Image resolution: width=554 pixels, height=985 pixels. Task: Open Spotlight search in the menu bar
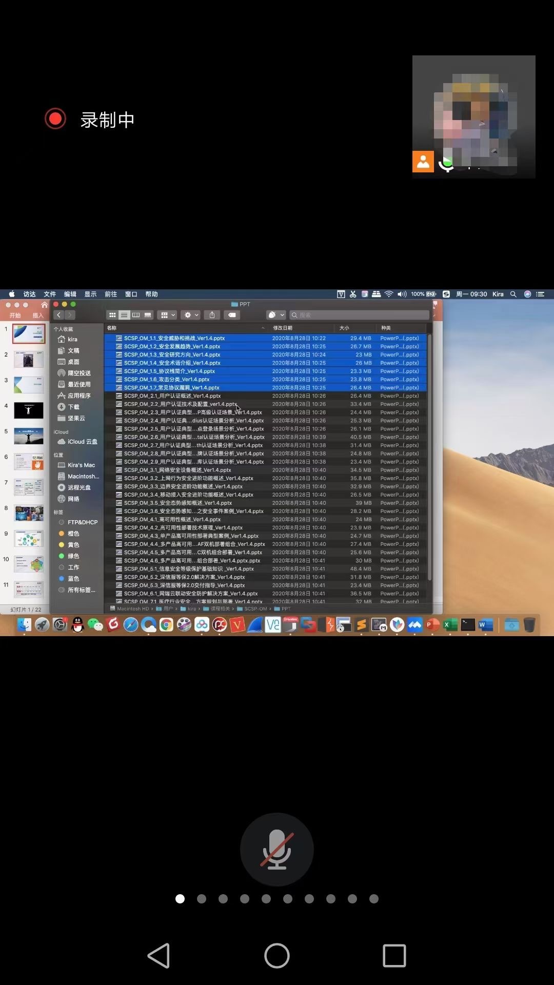(x=513, y=294)
